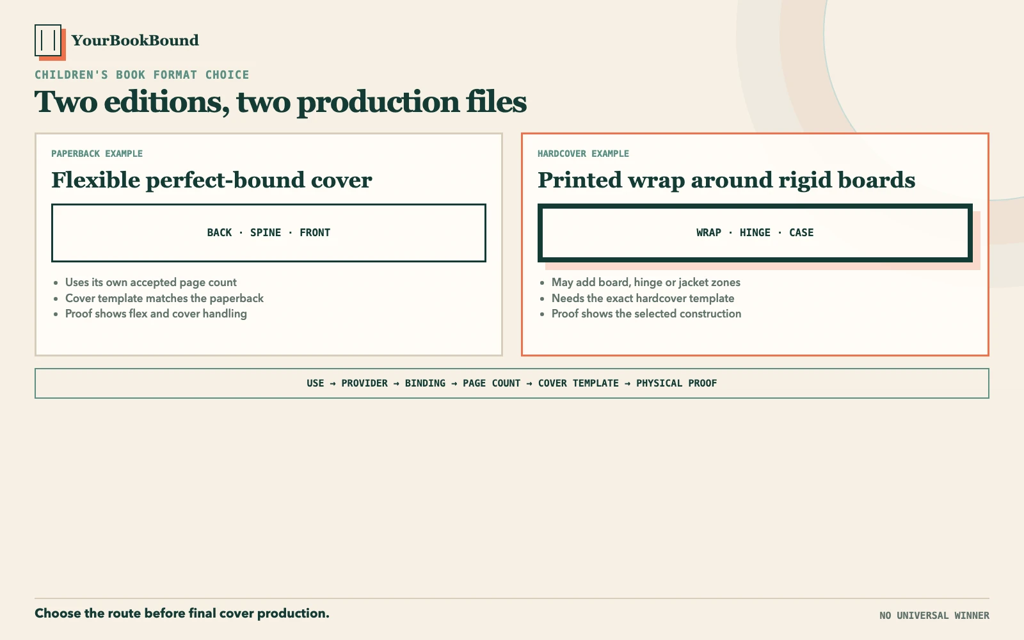Viewport: 1024px width, 640px height.
Task: Click the 'No Universal Winner' footer label
Action: [x=934, y=616]
